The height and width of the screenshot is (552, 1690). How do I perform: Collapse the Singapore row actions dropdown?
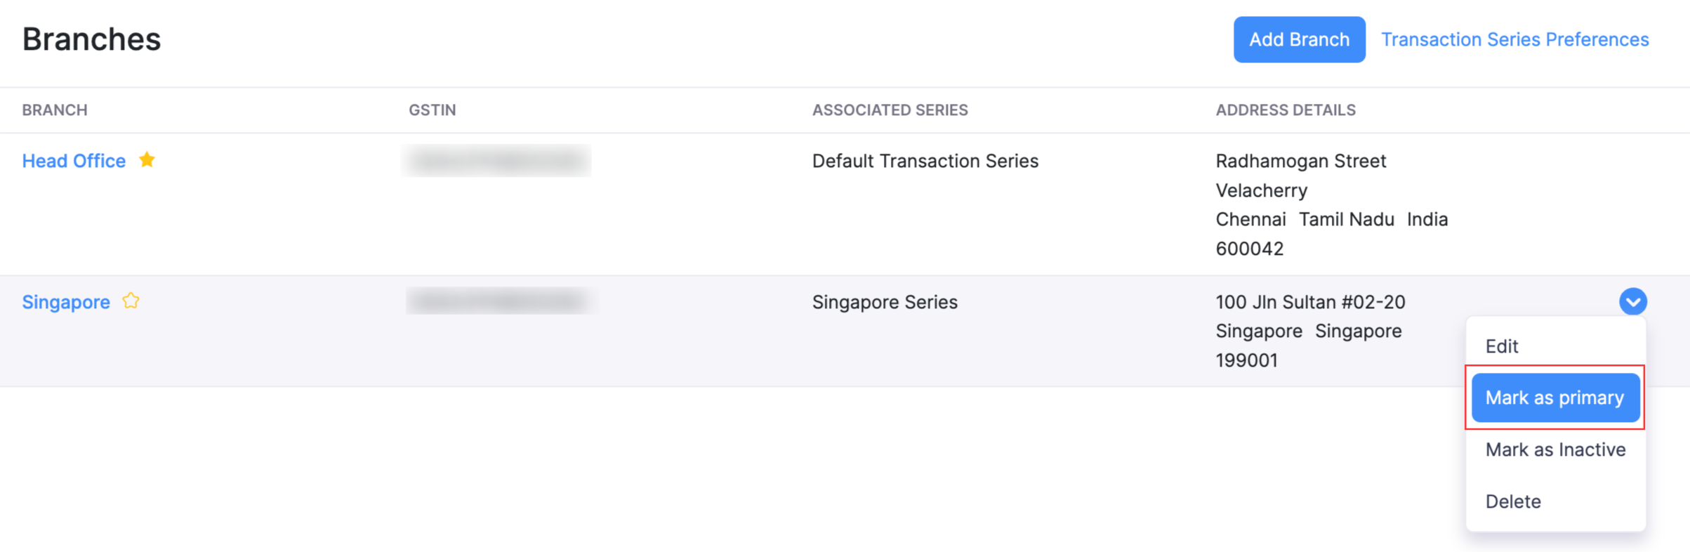[1632, 302]
